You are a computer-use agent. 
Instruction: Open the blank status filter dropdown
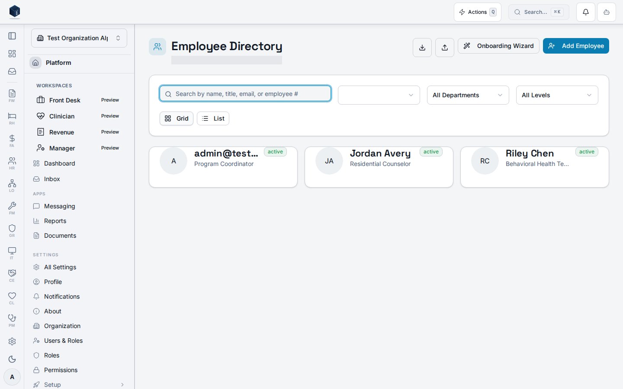379,95
